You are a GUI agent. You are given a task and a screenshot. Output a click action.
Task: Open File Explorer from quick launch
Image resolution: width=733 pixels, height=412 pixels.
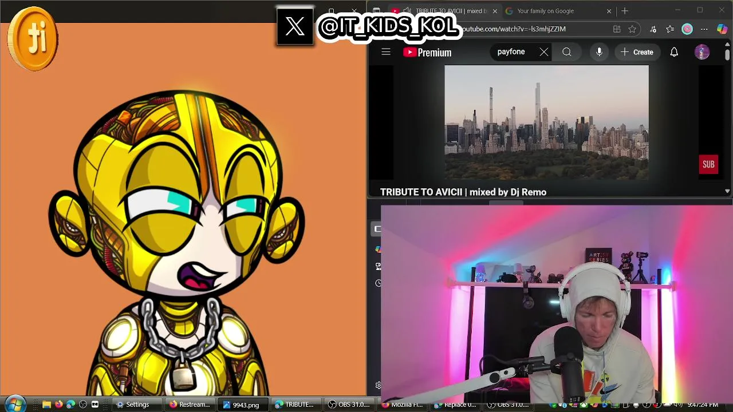pyautogui.click(x=46, y=405)
